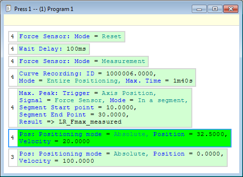Click the result variable LR_Fmax_measured
243x177 pixels.
90,122
